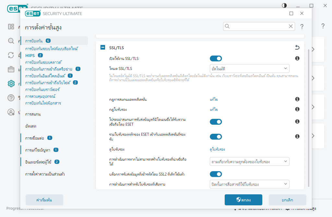Show info for กฎการสแกนแอพพลิเคชัน
Image resolution: width=332 pixels, height=217 pixels.
pyautogui.click(x=297, y=99)
